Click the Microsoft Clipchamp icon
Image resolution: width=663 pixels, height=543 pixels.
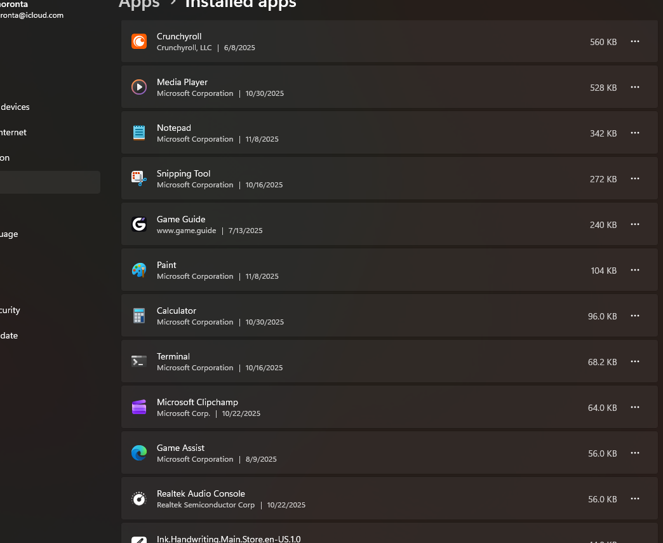pyautogui.click(x=139, y=407)
